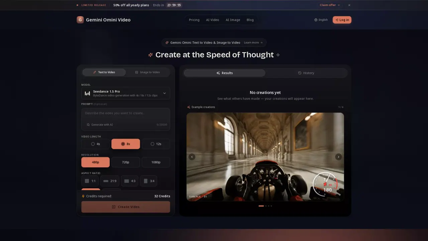This screenshot has height=241, width=428.
Task: Open the English language selector
Action: pyautogui.click(x=321, y=20)
